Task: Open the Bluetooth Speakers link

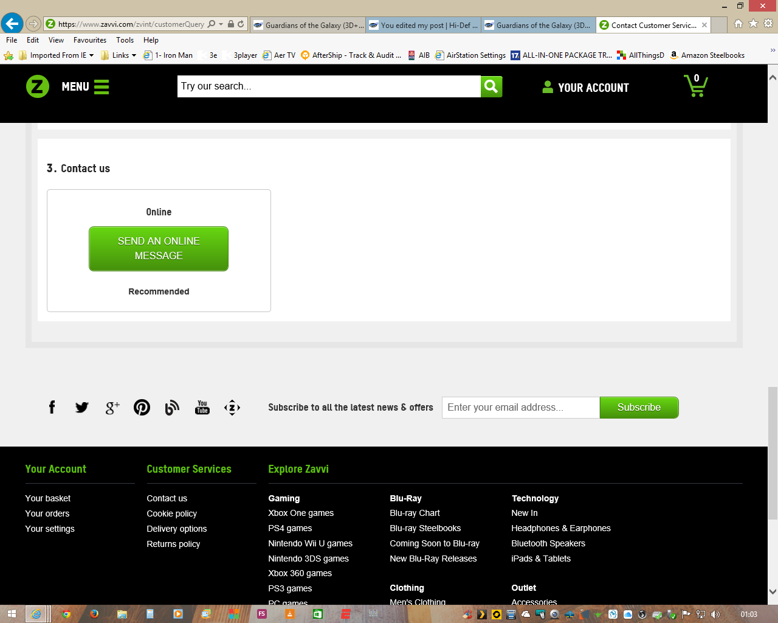Action: tap(548, 543)
